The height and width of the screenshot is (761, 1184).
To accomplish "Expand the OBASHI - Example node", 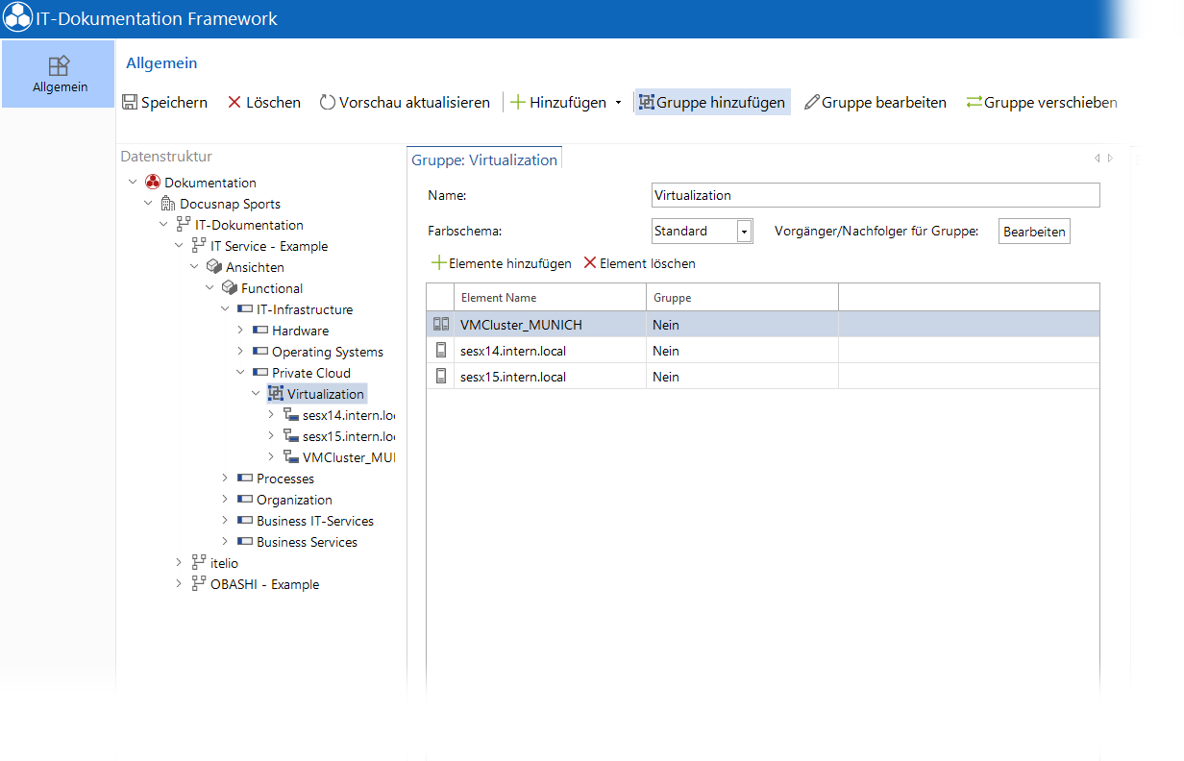I will (179, 584).
